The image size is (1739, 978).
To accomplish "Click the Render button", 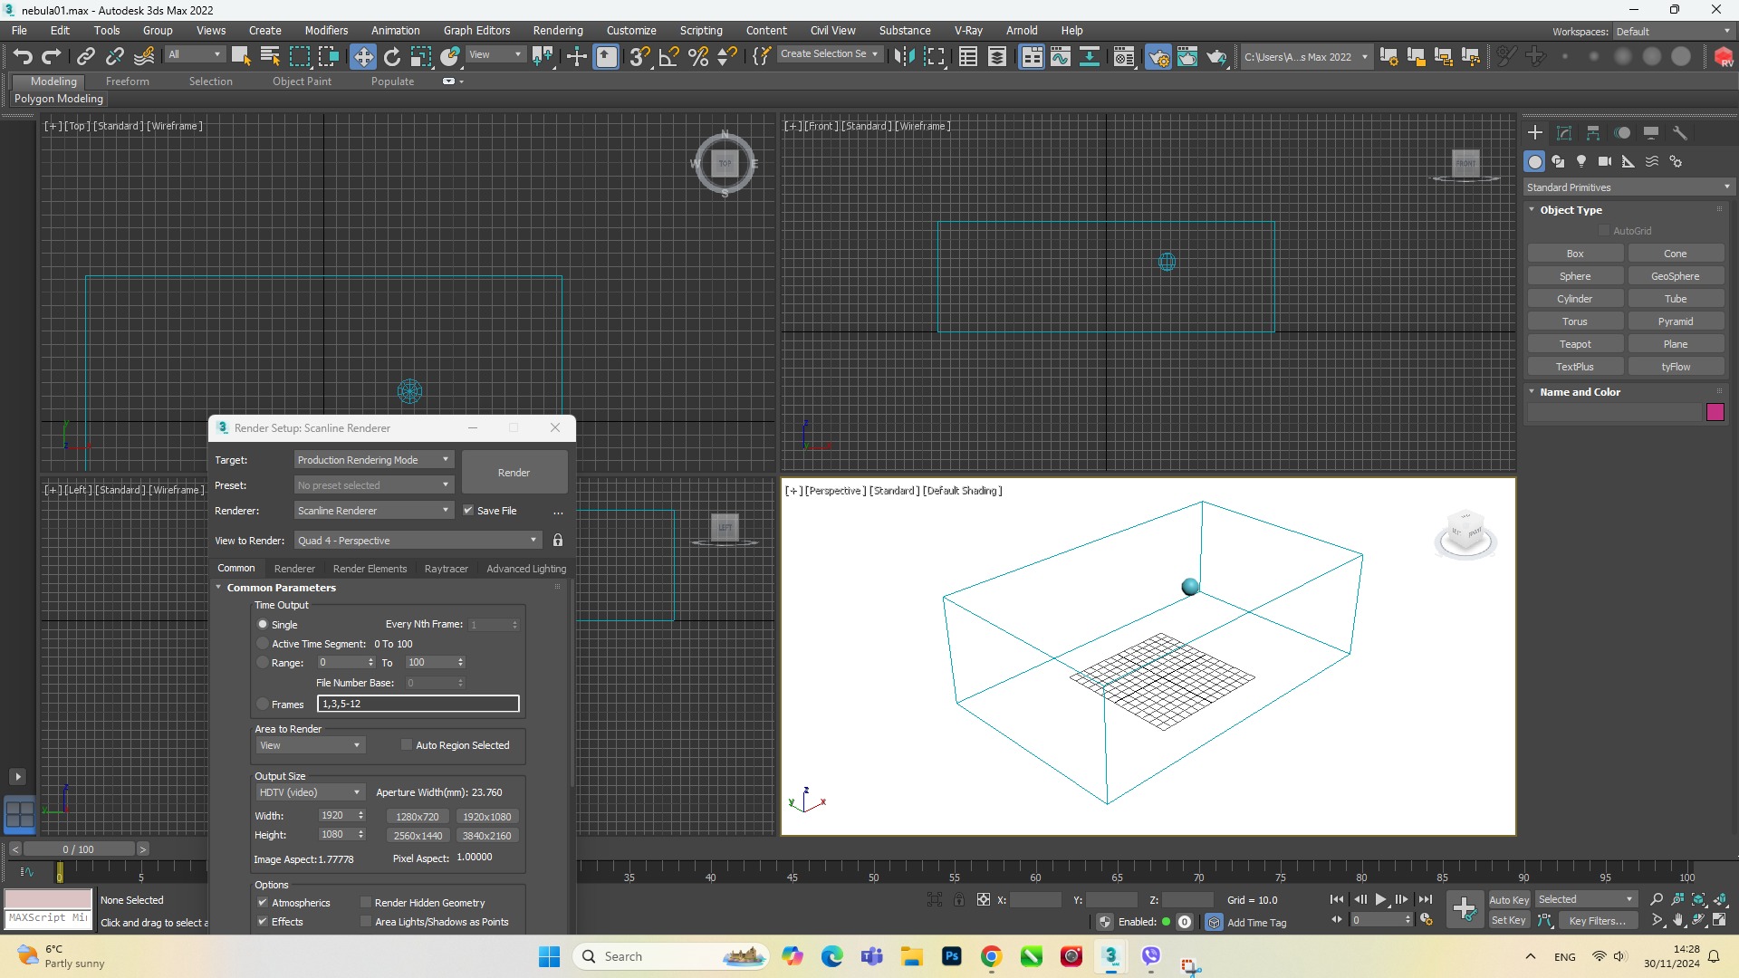I will 514,473.
